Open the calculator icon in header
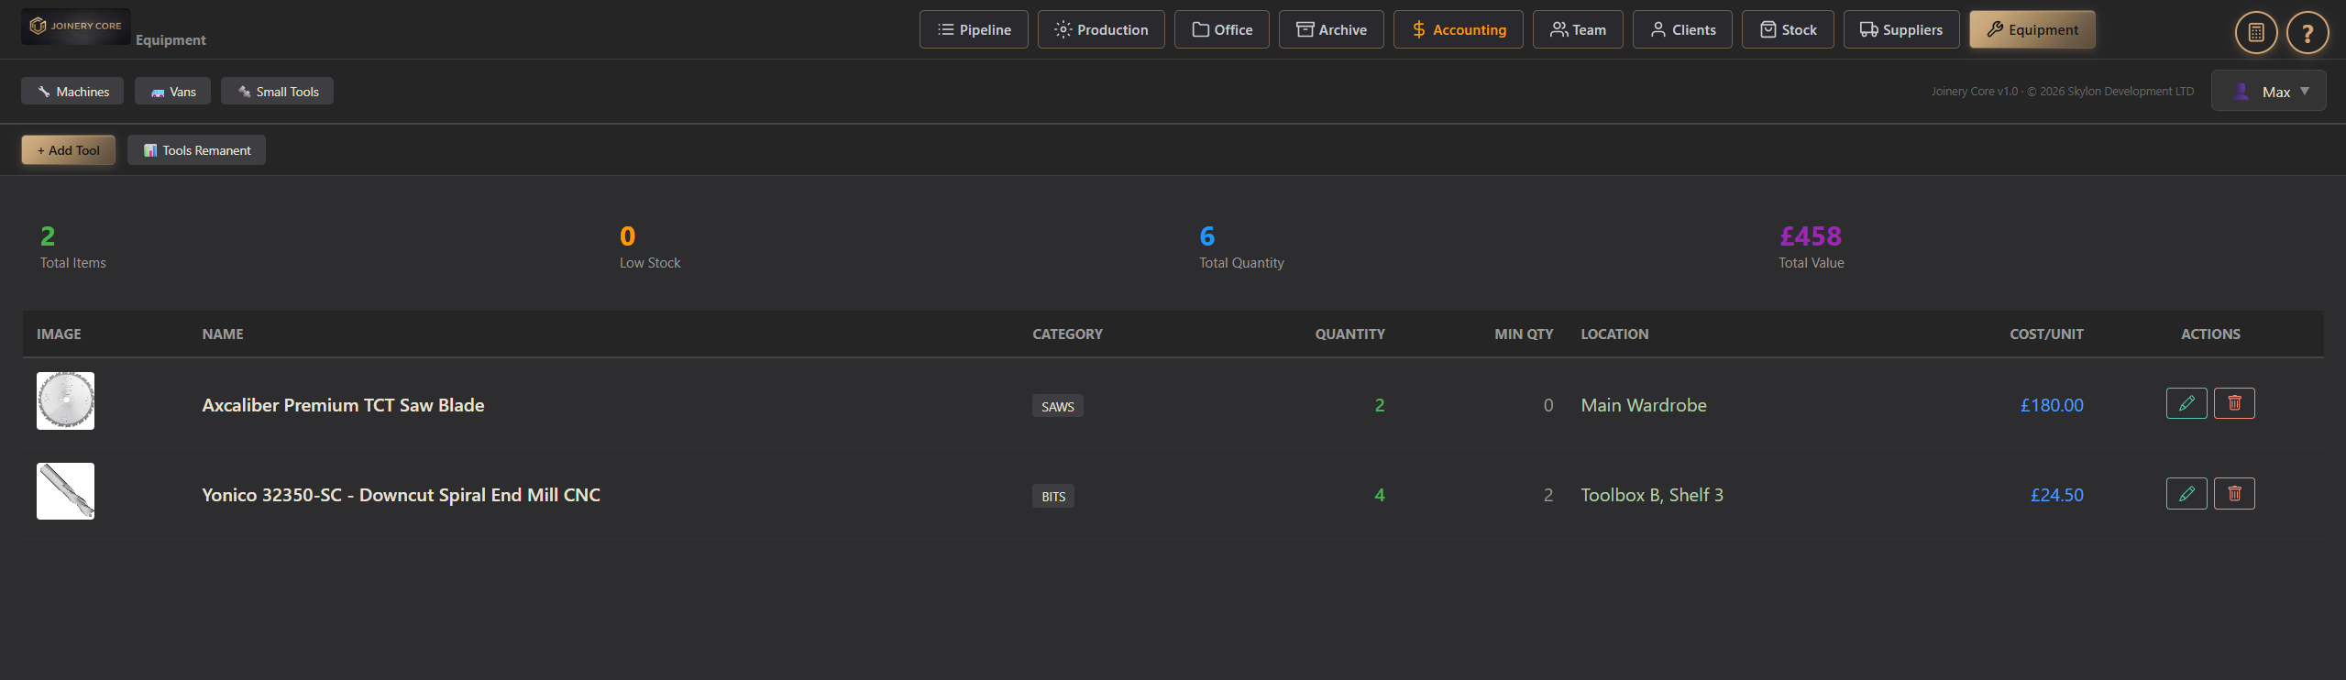 click(x=2255, y=33)
